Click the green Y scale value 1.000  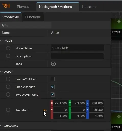coord(79,116)
